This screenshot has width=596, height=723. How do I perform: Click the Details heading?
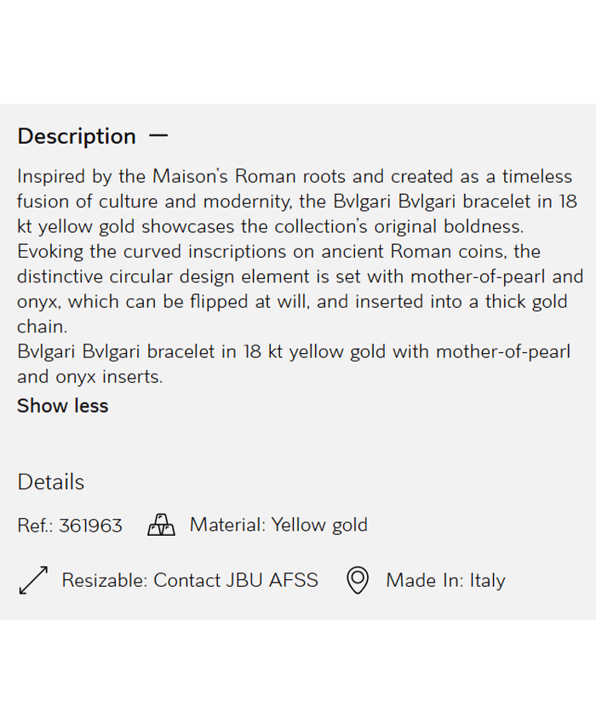click(x=51, y=481)
